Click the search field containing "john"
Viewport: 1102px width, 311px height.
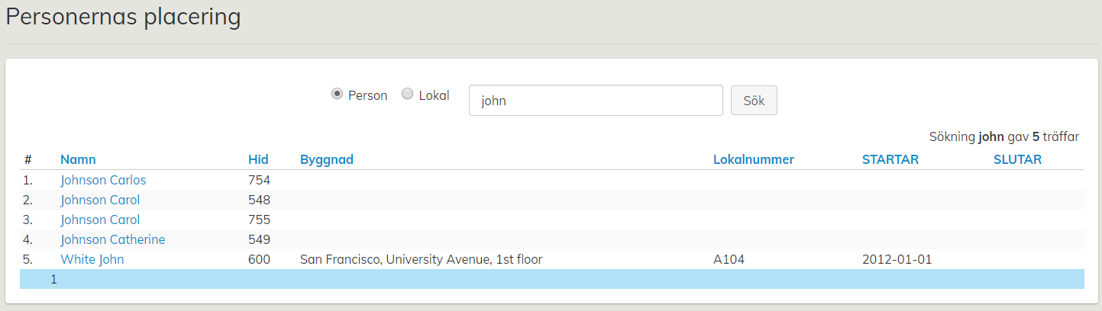596,101
